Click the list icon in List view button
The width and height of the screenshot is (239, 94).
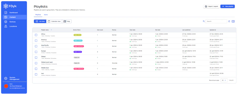pos(37,21)
